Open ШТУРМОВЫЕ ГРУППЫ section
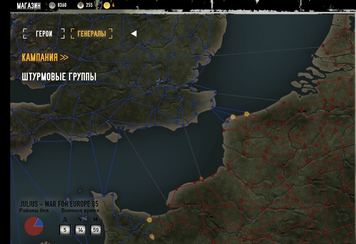The image size is (356, 244). pos(59,77)
